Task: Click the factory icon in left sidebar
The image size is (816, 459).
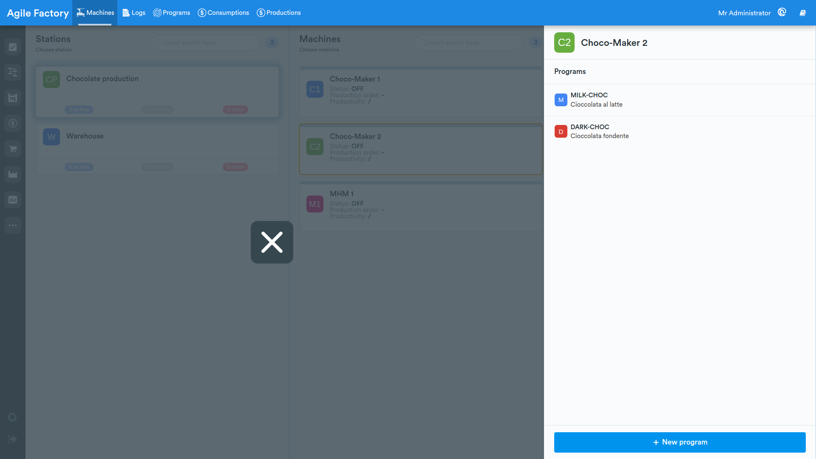Action: (13, 98)
